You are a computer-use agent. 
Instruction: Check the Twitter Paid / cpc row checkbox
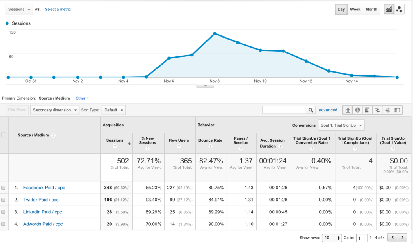pos(3,200)
